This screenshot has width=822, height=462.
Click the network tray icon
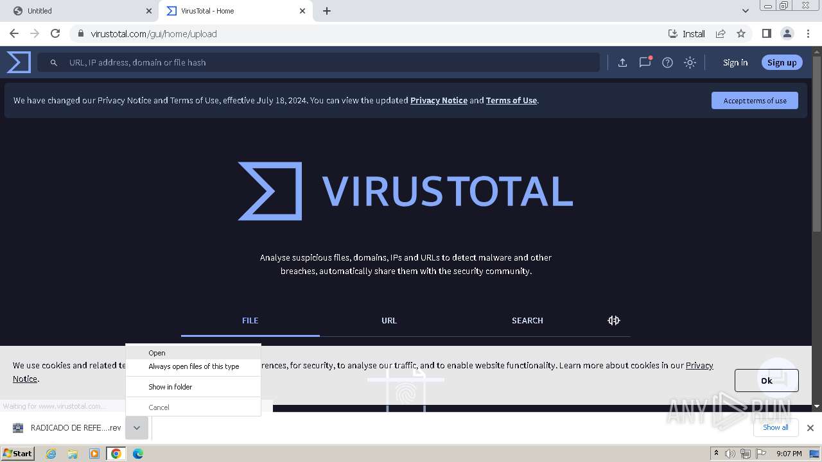pos(746,454)
